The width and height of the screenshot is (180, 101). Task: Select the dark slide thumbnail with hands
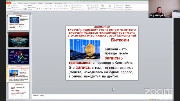19,40
